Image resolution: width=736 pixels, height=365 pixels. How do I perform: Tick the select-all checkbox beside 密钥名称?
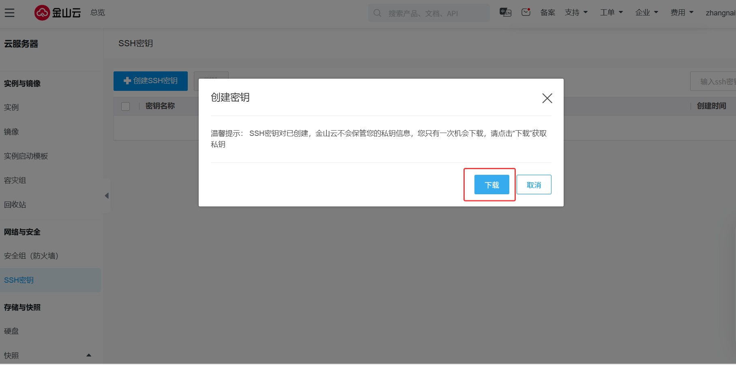click(x=126, y=106)
